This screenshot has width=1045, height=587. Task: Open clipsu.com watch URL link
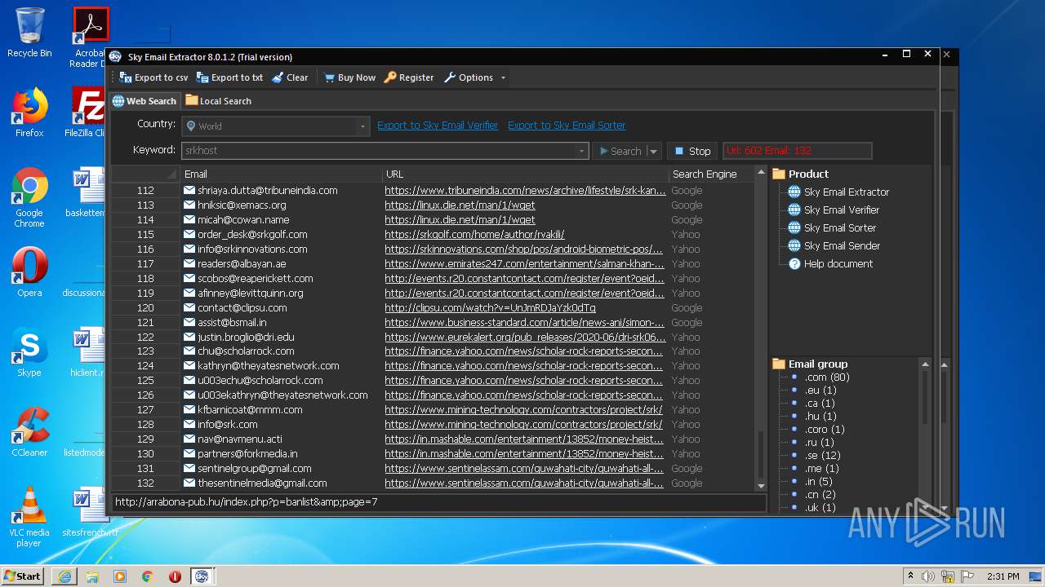[490, 307]
